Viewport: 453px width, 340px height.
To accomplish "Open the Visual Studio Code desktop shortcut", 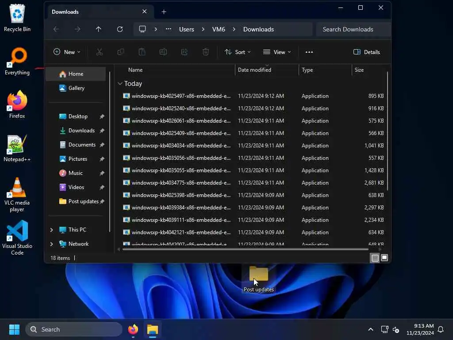I will tap(17, 238).
